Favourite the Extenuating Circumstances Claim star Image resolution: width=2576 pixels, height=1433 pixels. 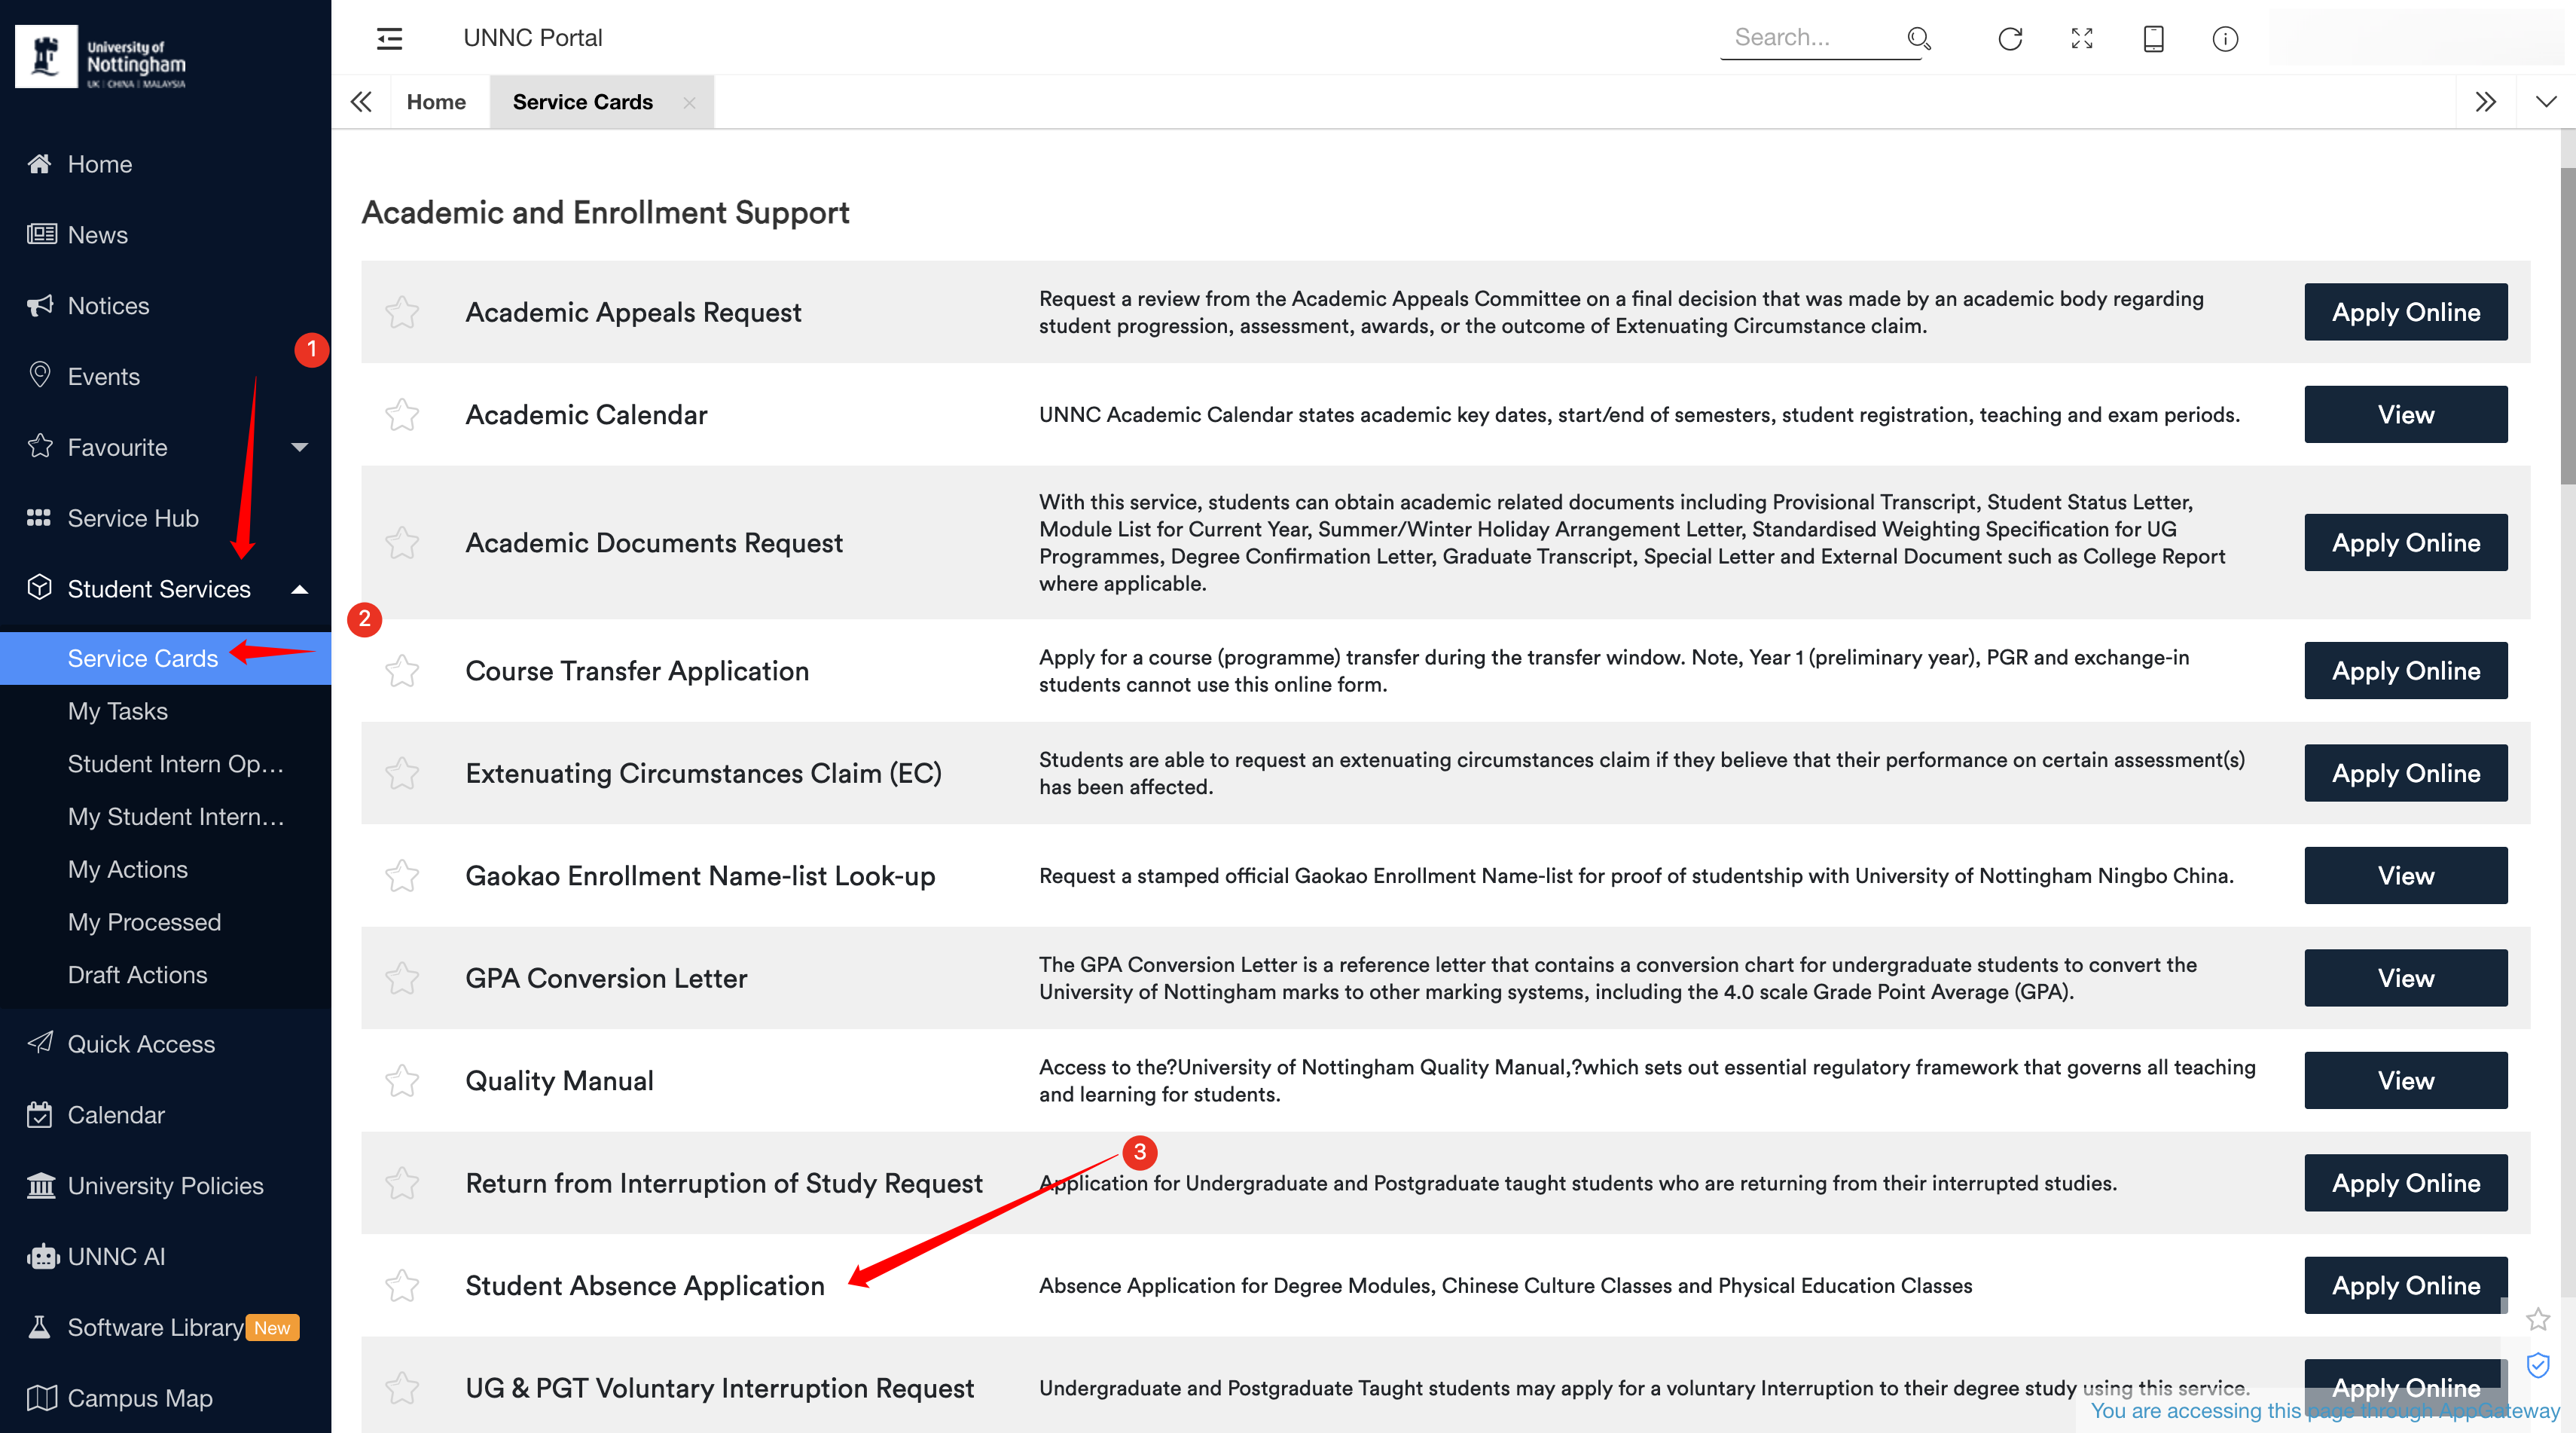point(402,773)
